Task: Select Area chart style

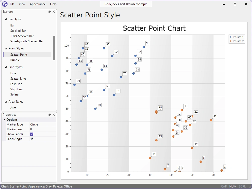Action: [13, 108]
